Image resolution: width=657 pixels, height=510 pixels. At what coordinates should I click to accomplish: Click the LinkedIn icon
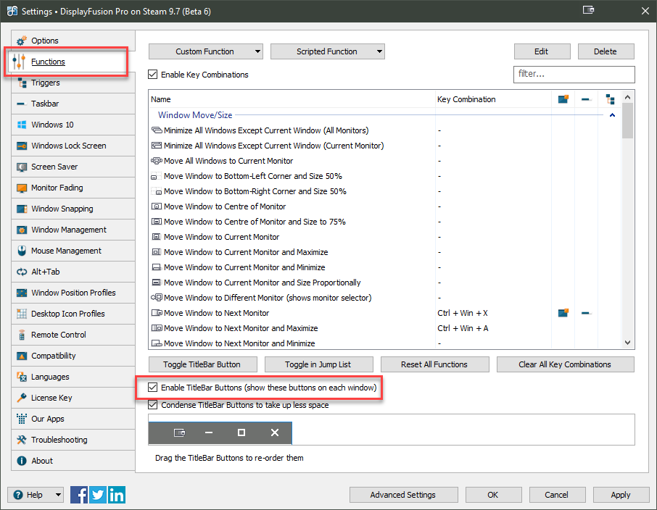(x=116, y=495)
